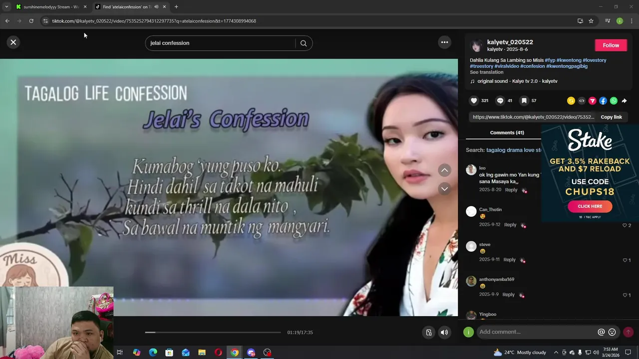Open Microsoft Edge from taskbar
The height and width of the screenshot is (359, 639).
click(x=153, y=353)
